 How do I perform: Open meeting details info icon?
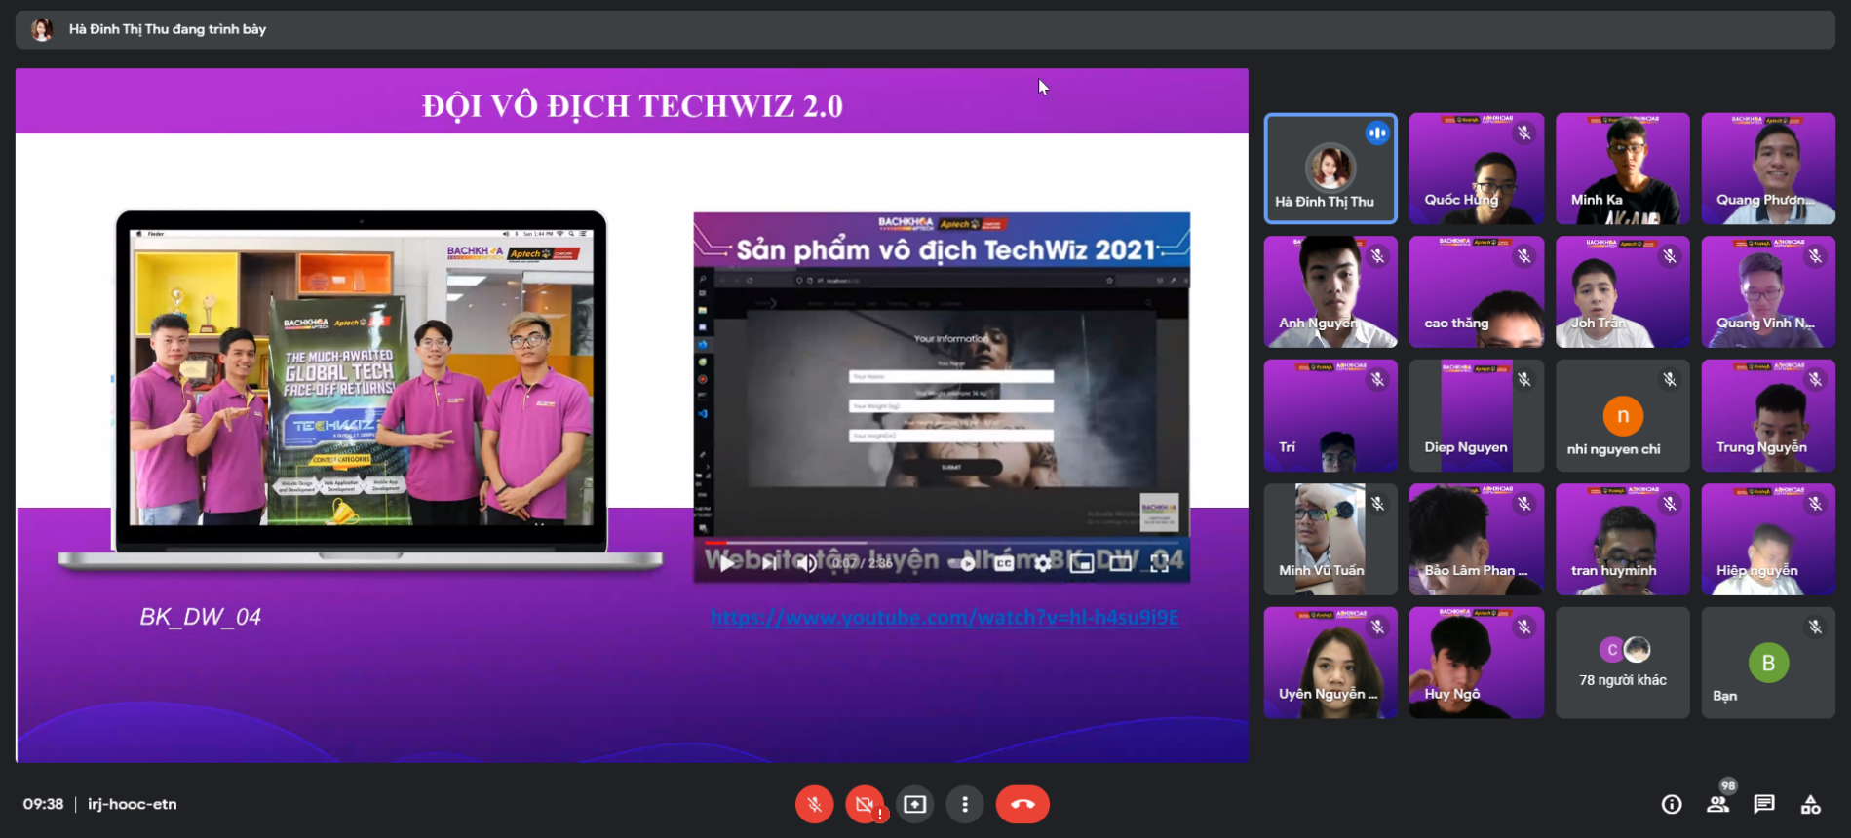(1672, 804)
